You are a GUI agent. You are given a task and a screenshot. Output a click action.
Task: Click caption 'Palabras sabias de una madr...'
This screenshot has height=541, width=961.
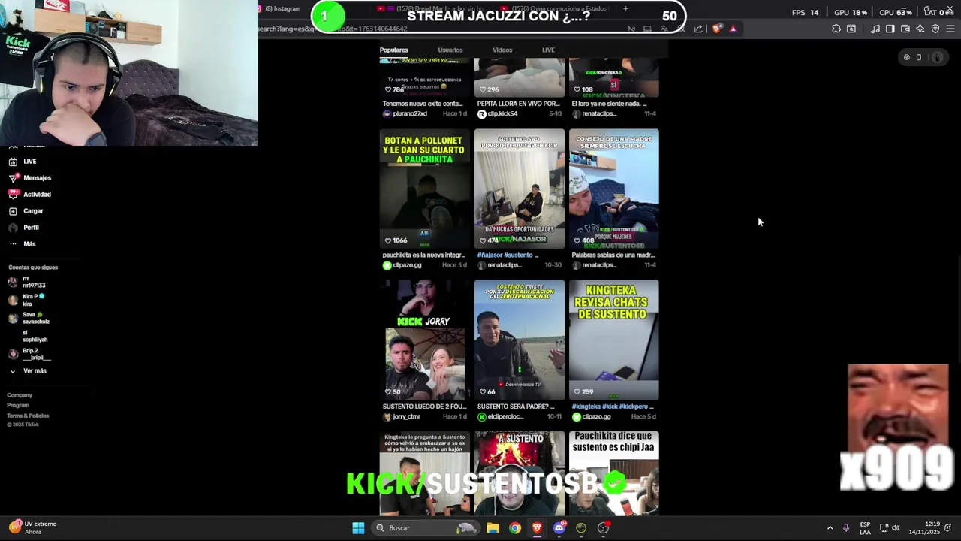pos(613,255)
